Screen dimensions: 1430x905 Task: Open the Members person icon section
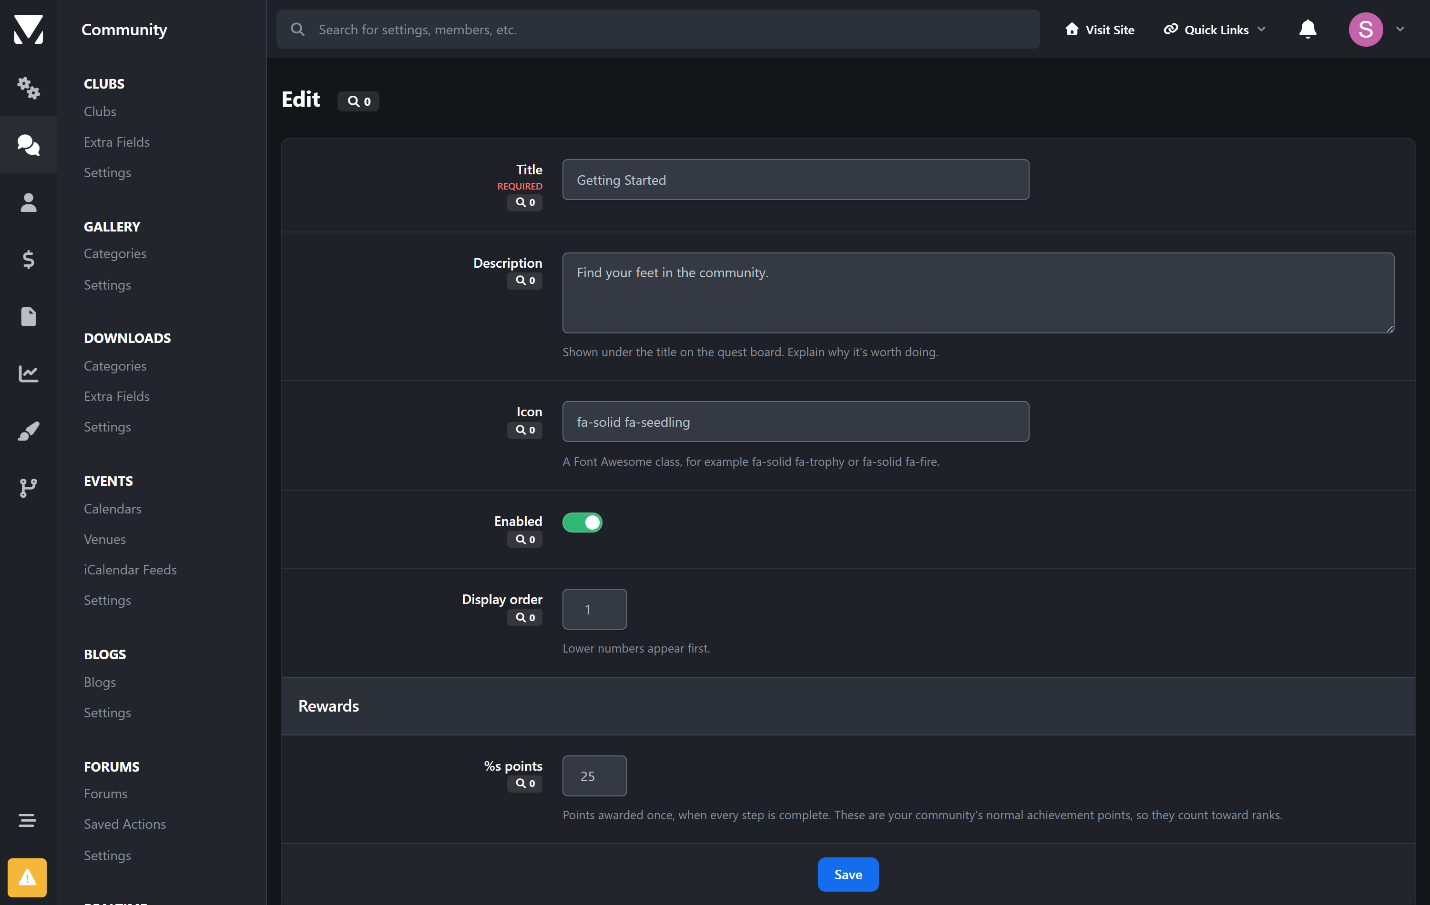point(29,202)
